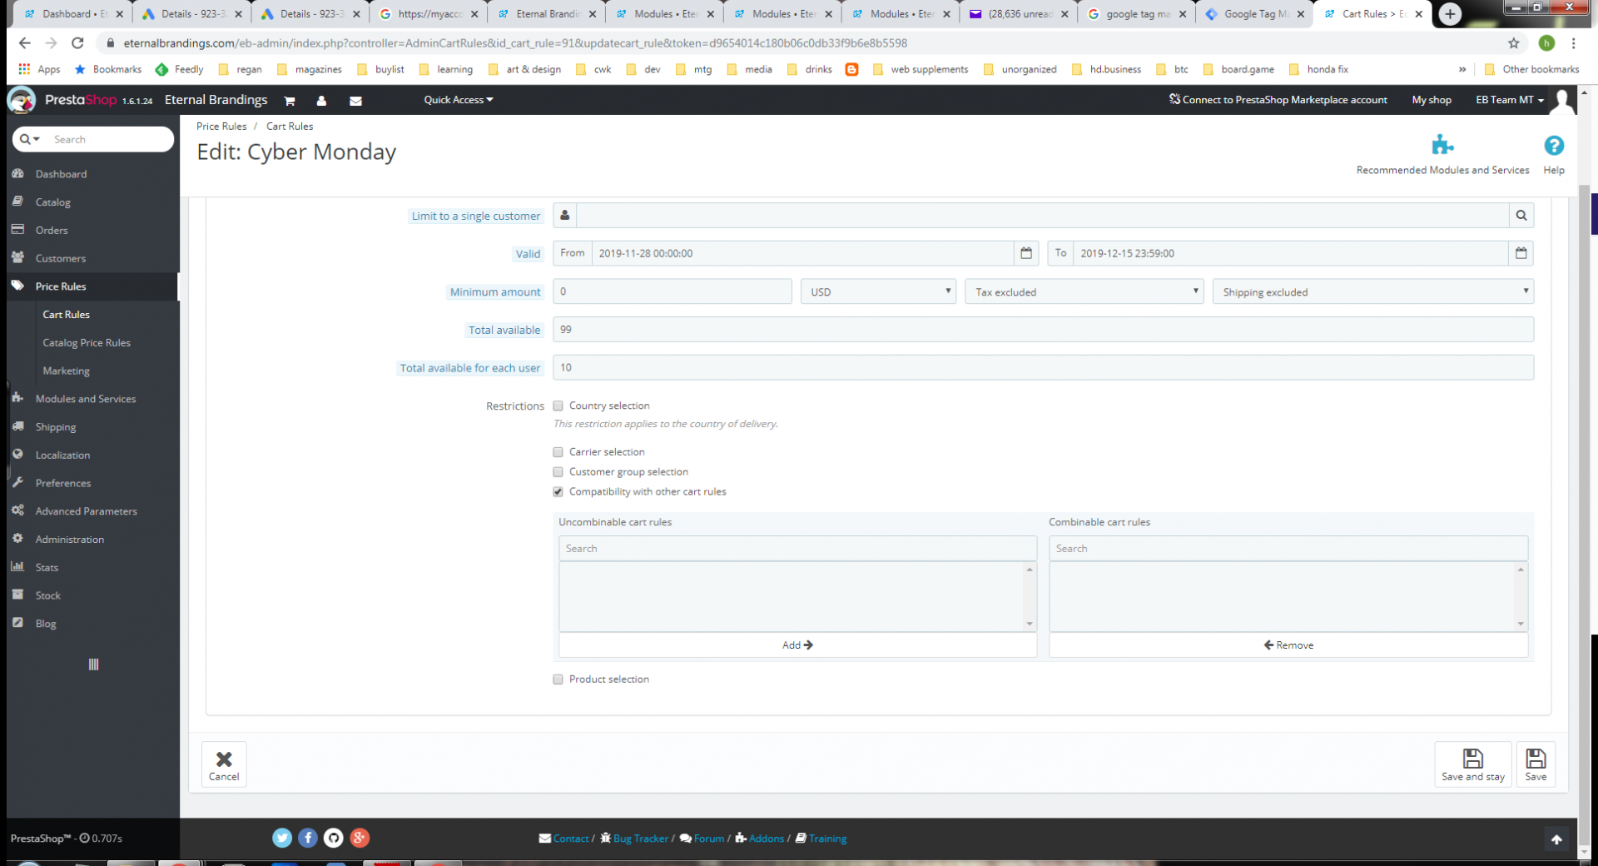Enable Customer group selection restriction
The height and width of the screenshot is (866, 1598).
tap(558, 472)
